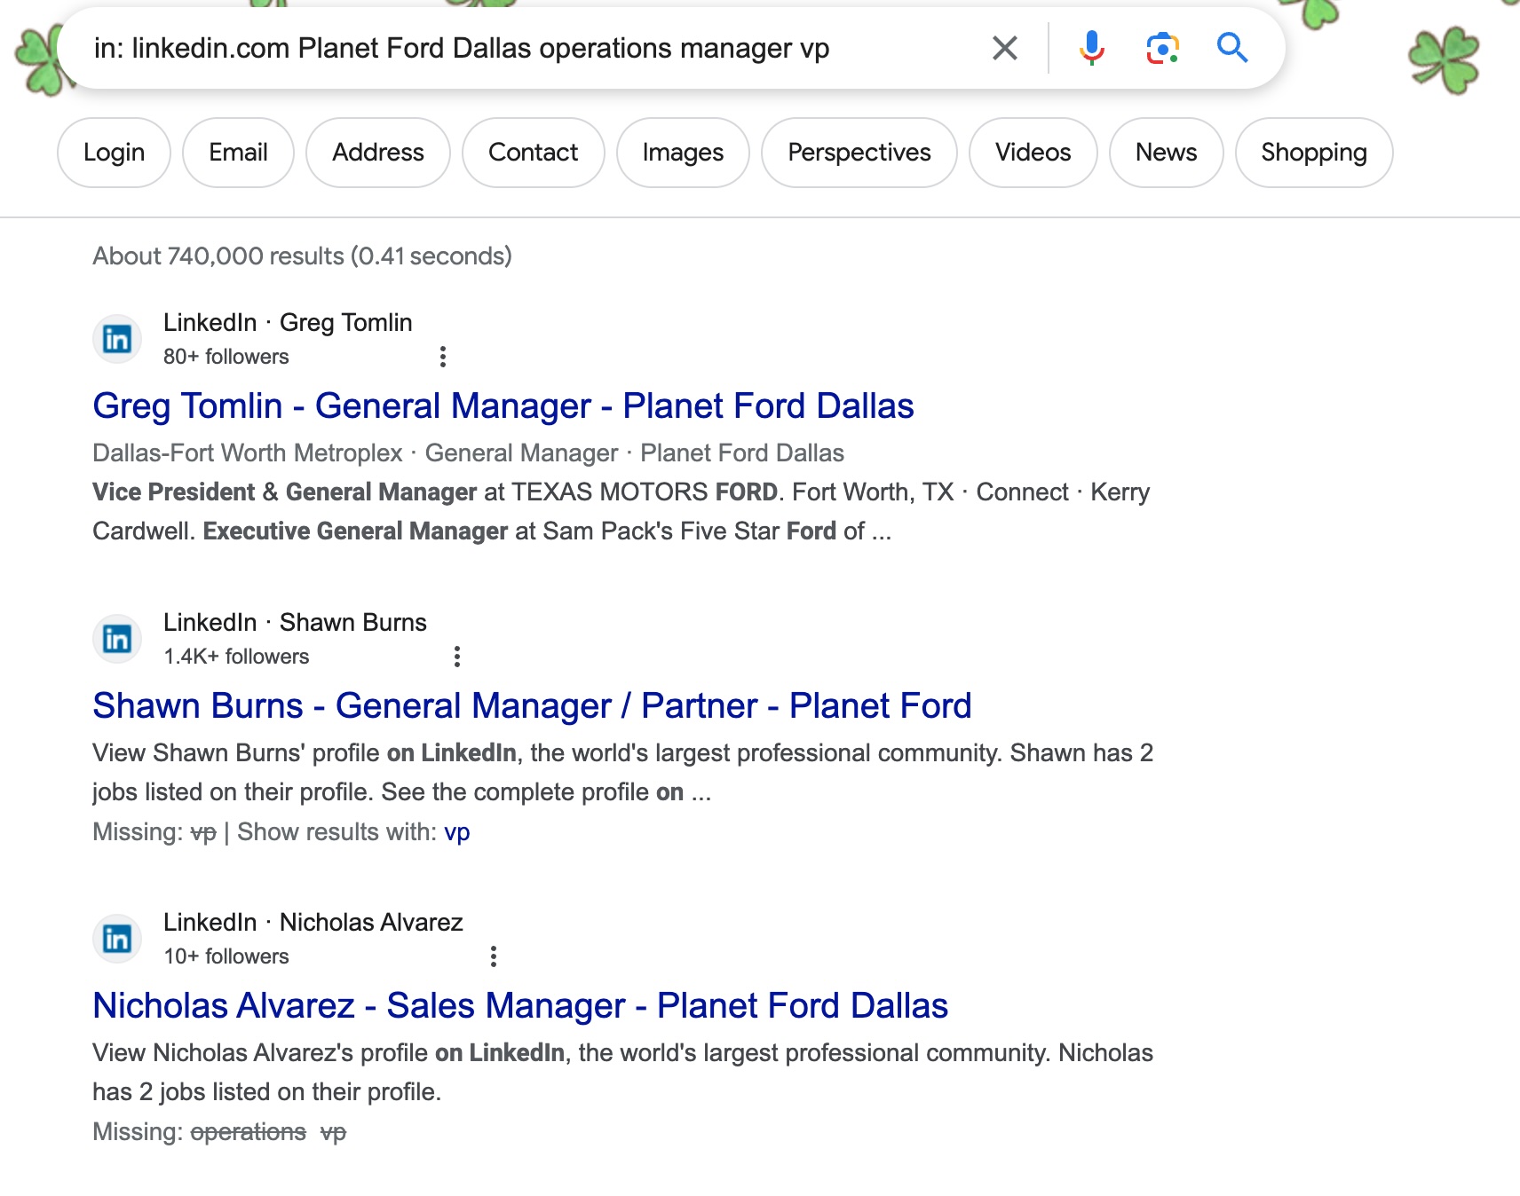This screenshot has width=1520, height=1196.
Task: Switch to the News filter chip
Action: [x=1166, y=153]
